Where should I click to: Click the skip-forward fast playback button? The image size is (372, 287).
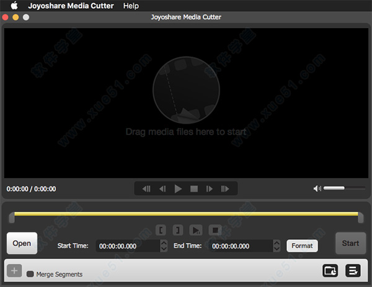point(225,189)
